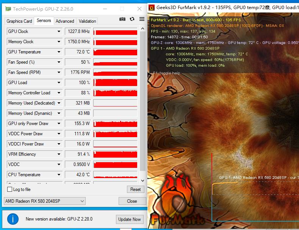Image resolution: width=299 pixels, height=230 pixels.
Task: Open the VDDC Power Draw dropdown
Action: point(59,134)
